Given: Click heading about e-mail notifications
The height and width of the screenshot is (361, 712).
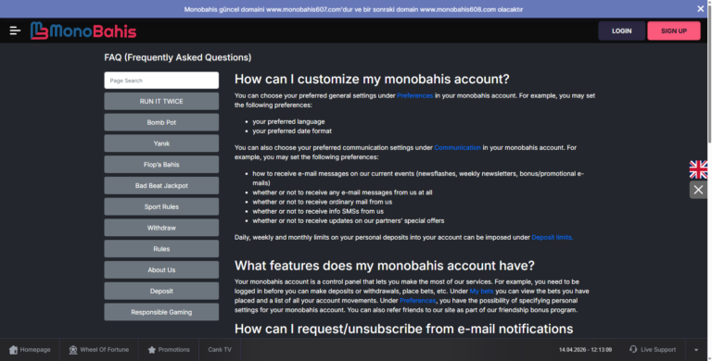Looking at the screenshot, I should [403, 329].
